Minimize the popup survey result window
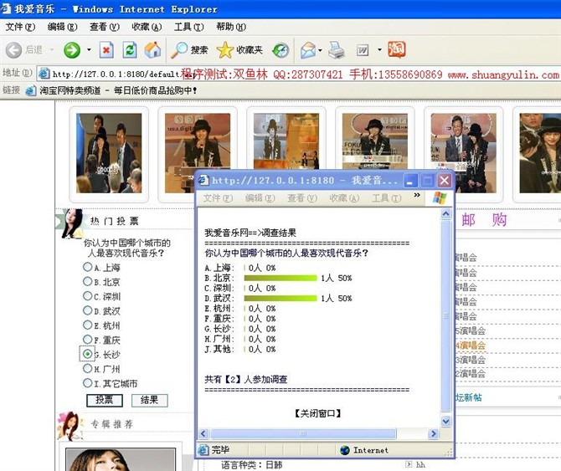The image size is (561, 471). [410, 181]
